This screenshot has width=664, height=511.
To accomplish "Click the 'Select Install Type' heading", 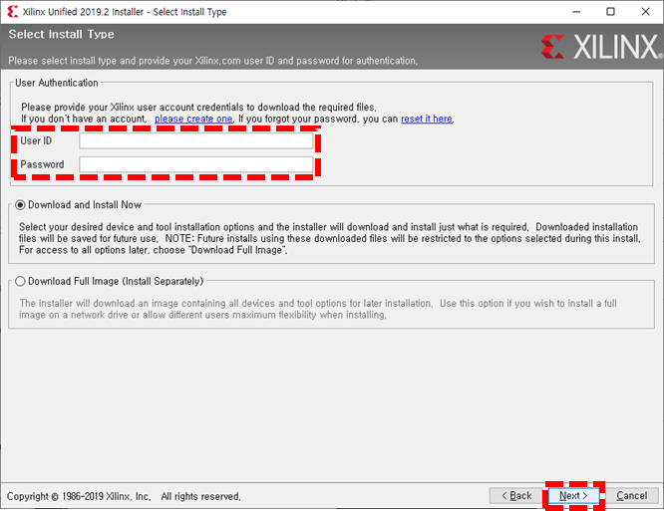I will click(62, 34).
